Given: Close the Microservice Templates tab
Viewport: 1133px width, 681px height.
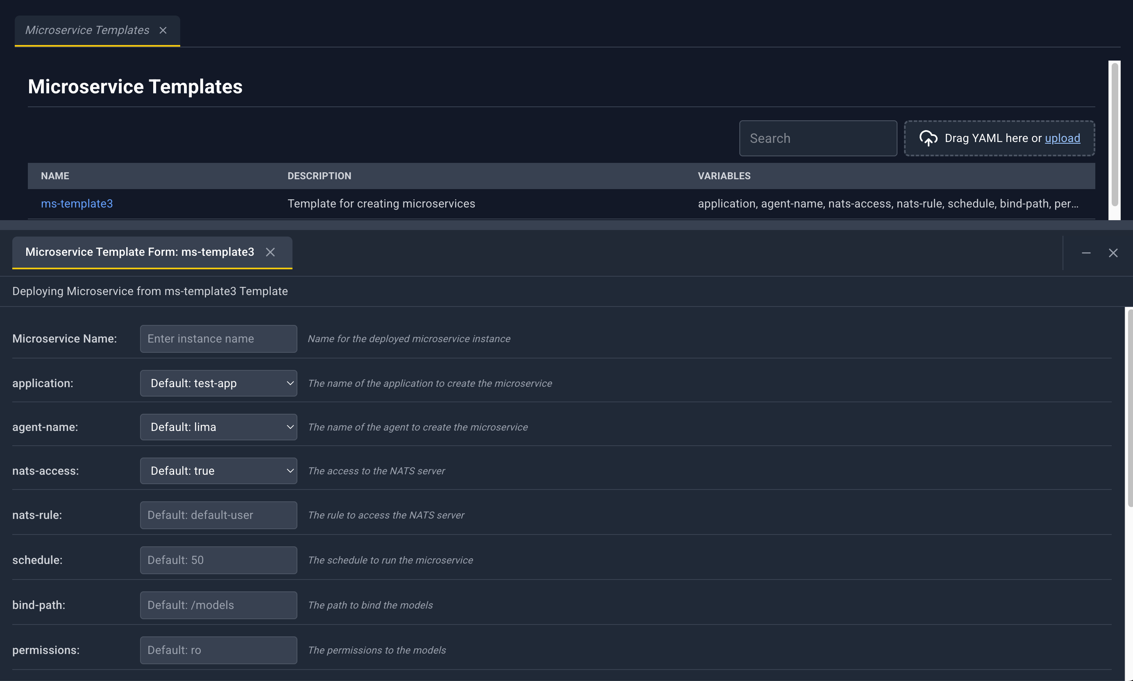Looking at the screenshot, I should coord(163,30).
